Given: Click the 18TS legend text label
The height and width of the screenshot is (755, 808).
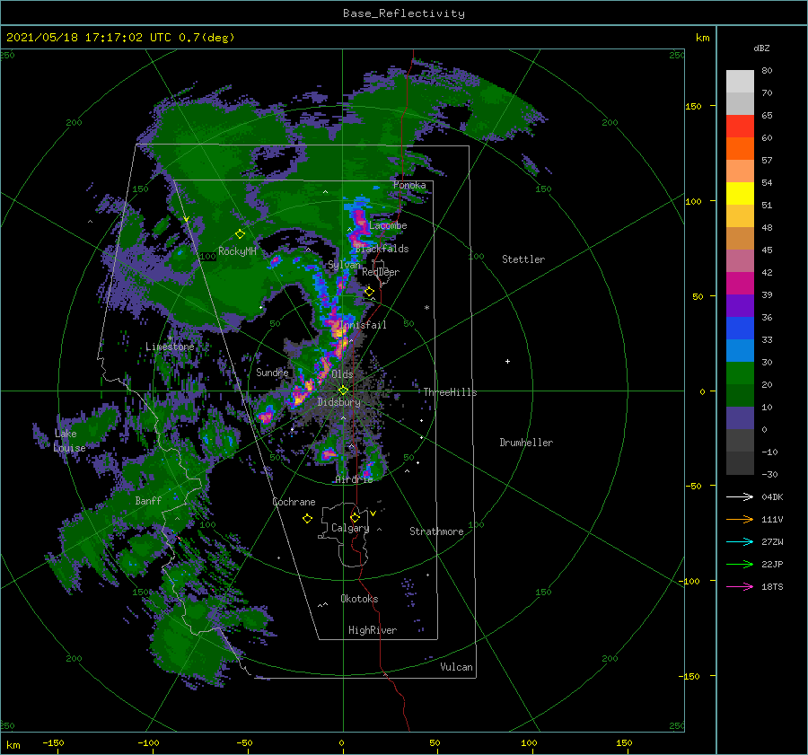Looking at the screenshot, I should tap(772, 587).
